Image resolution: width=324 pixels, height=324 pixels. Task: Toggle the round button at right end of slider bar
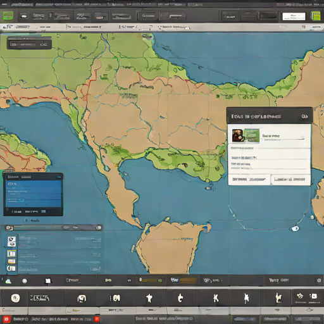pyautogui.click(x=99, y=228)
